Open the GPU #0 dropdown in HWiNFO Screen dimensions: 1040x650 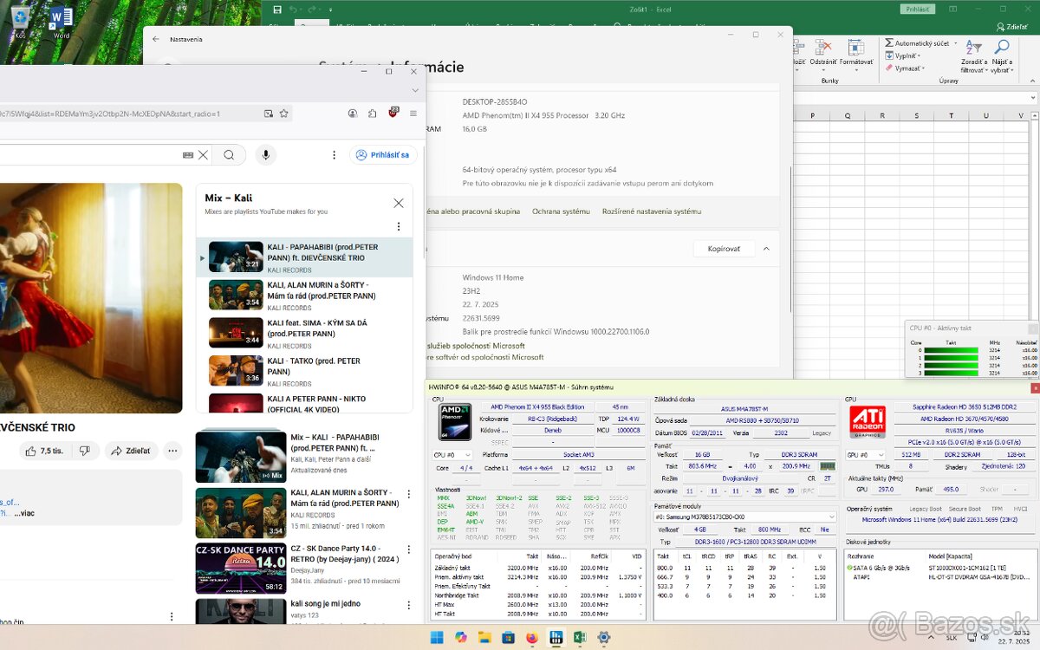(x=881, y=454)
